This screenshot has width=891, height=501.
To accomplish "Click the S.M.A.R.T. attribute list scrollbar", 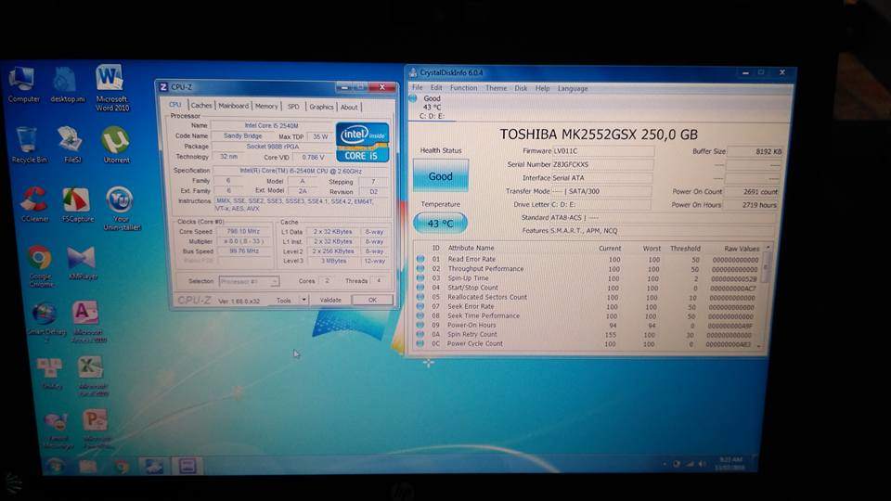I will (766, 295).
